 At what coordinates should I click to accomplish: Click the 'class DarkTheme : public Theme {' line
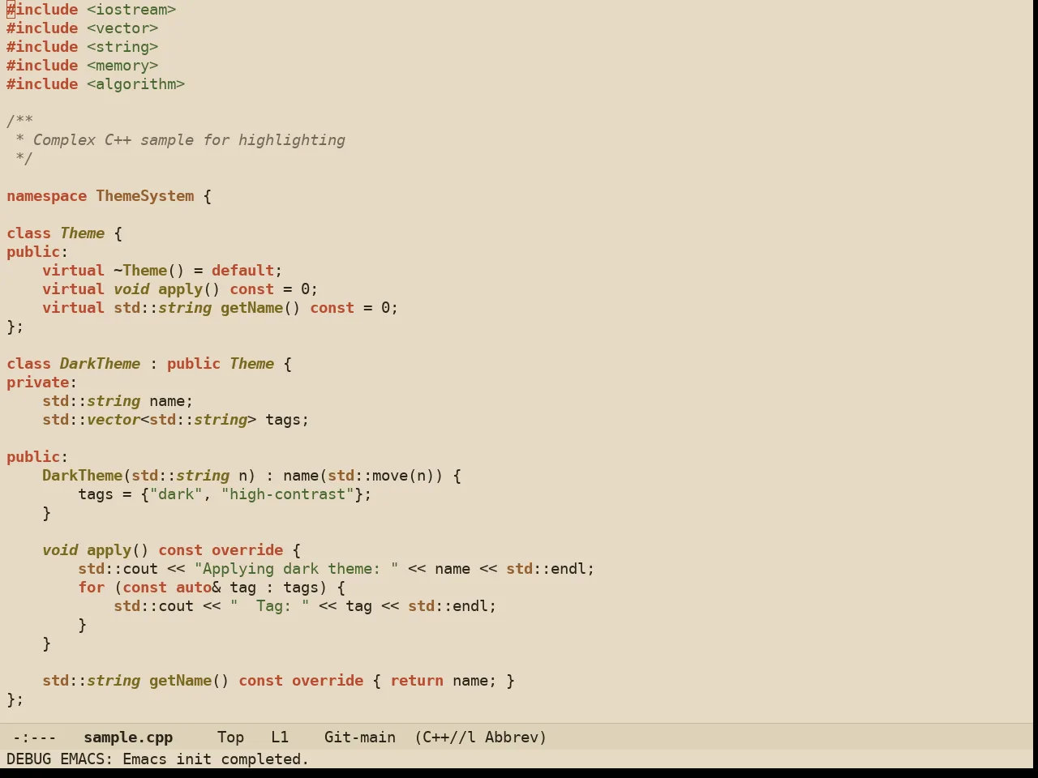click(149, 364)
